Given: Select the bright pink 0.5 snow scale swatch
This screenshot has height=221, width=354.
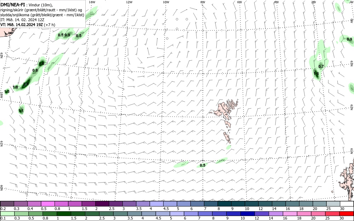Looking at the screenshot, I should click(x=48, y=204).
